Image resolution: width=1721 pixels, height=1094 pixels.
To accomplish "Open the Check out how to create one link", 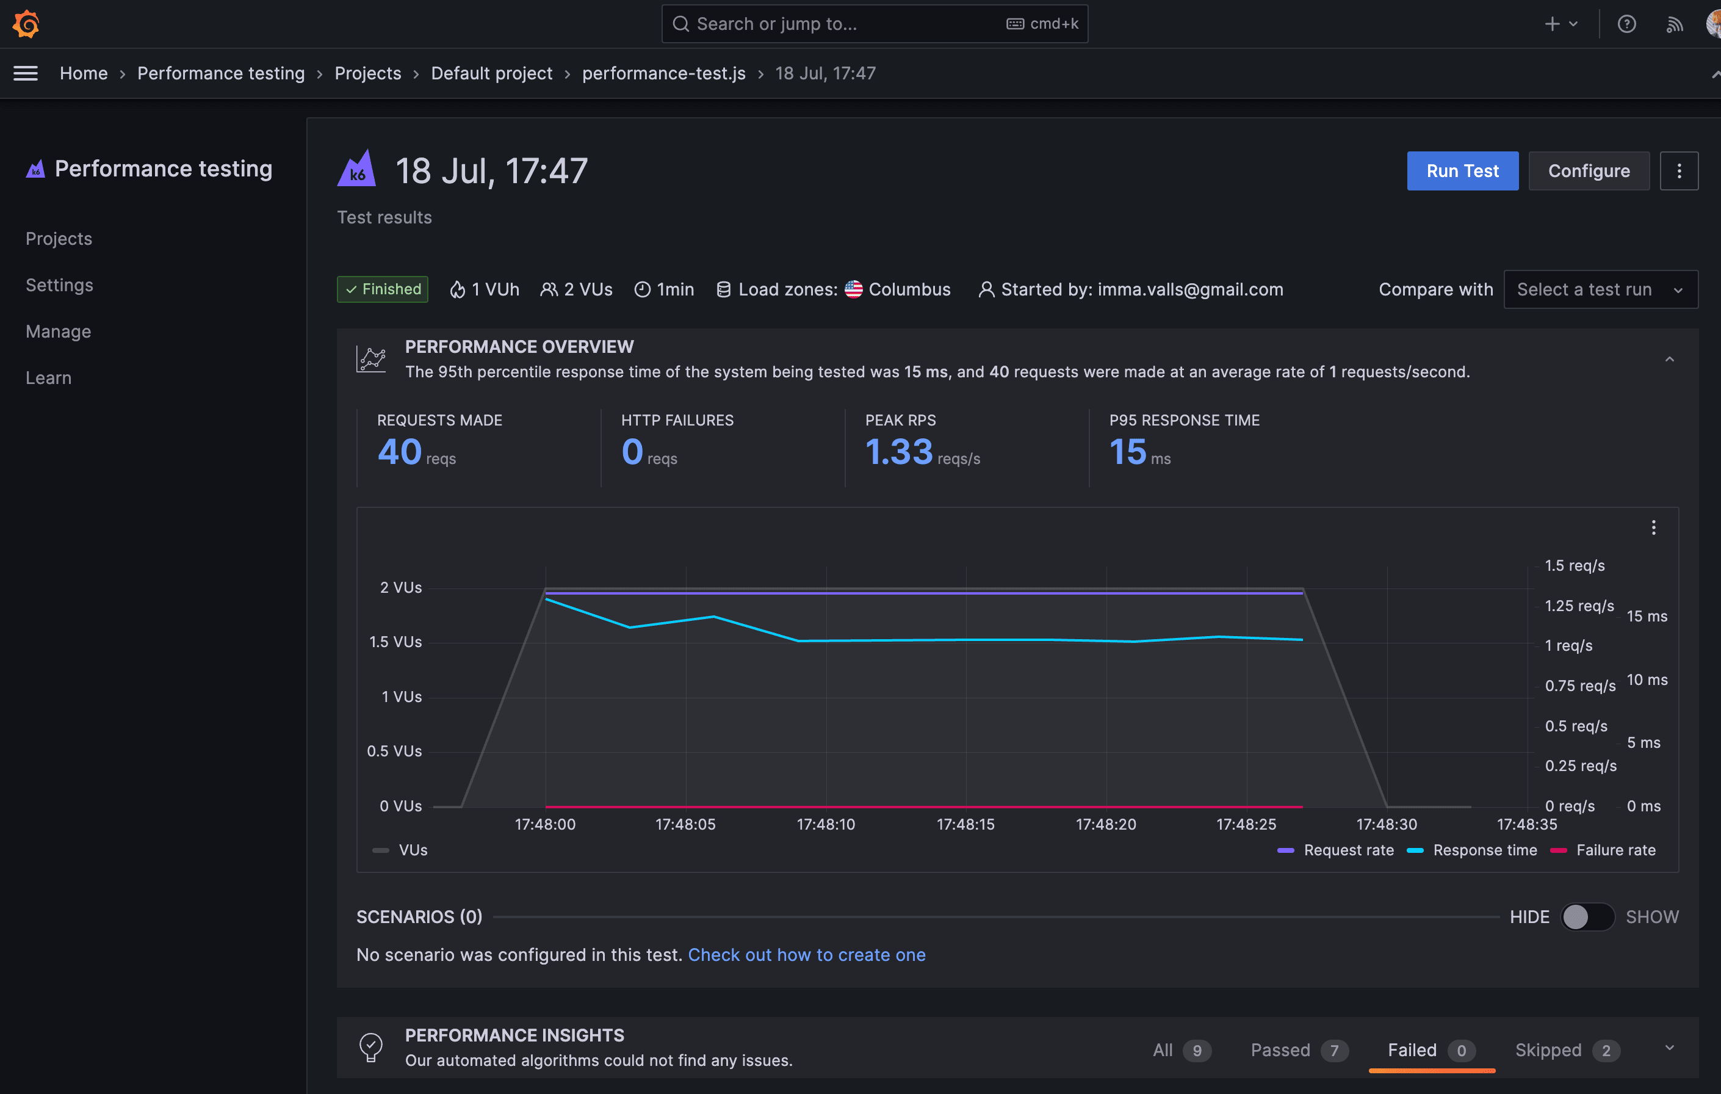I will click(x=806, y=955).
